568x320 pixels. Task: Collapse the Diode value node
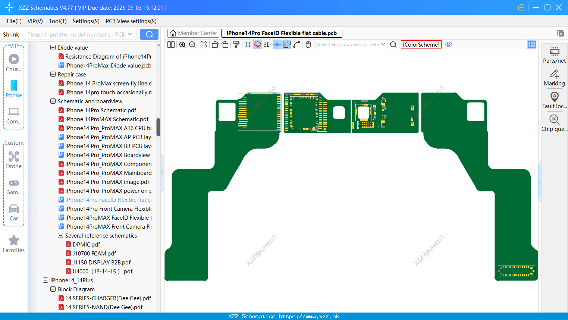pos(53,47)
